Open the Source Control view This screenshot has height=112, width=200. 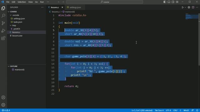click(x=3, y=23)
